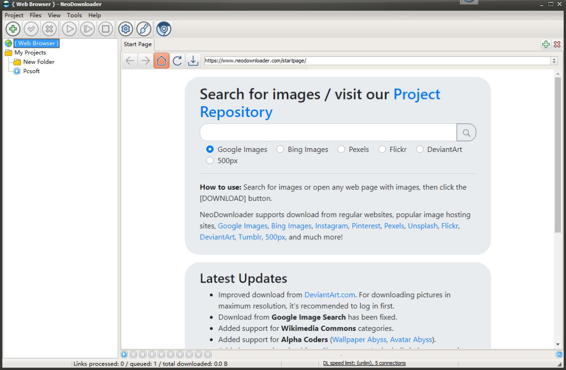Click the browser Home icon
The image size is (566, 370).
point(161,60)
